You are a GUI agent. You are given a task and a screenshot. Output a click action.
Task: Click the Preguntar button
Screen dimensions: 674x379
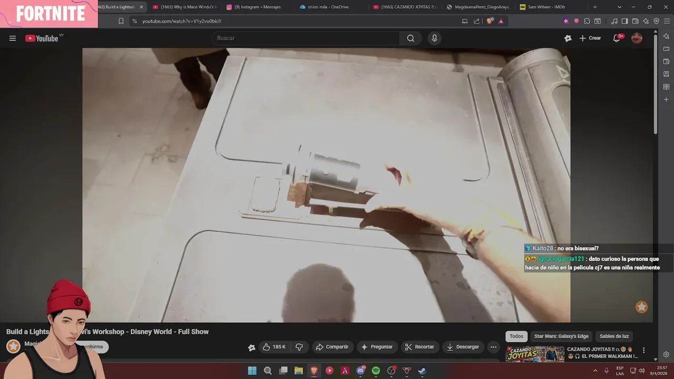point(376,347)
